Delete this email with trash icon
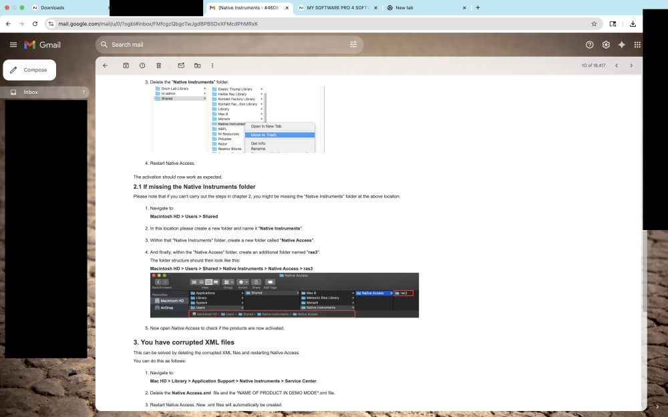Viewport: 668px width, 417px height. (158, 65)
